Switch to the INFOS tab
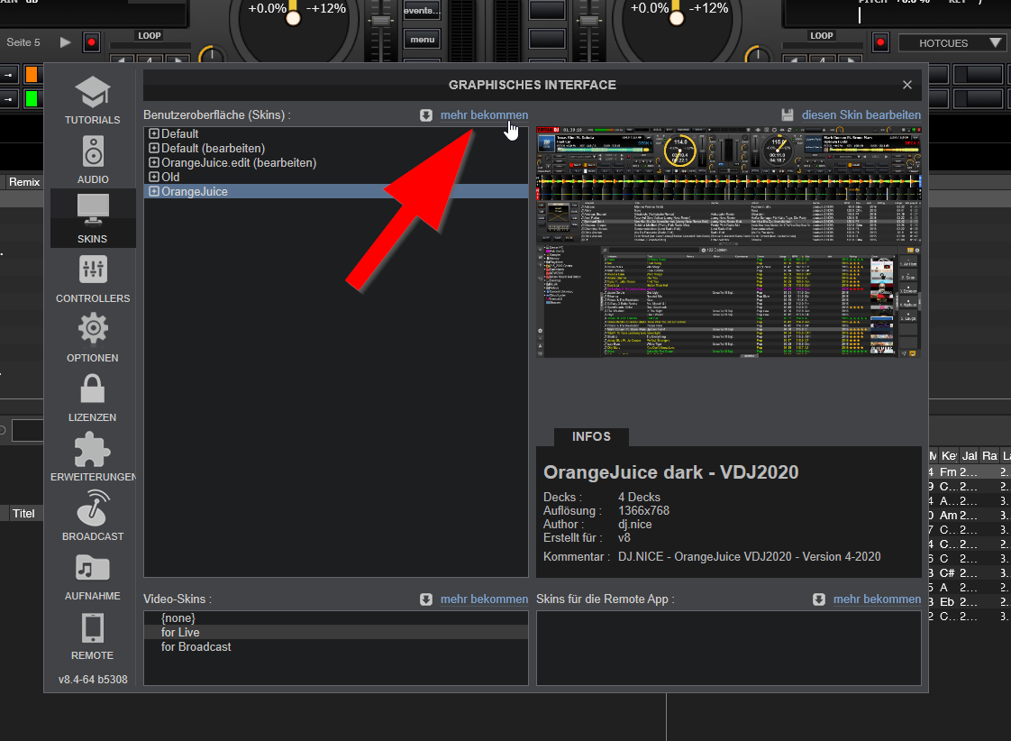 pyautogui.click(x=591, y=436)
